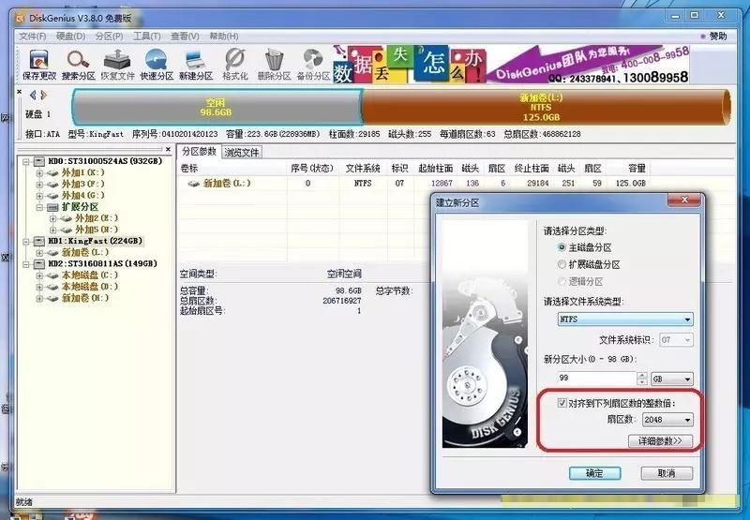Expand the 外加4(G:) tree node
The width and height of the screenshot is (750, 520).
pos(39,196)
